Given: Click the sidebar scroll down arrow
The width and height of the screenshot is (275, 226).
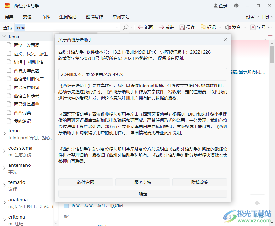Looking at the screenshot, I should [x=56, y=223].
